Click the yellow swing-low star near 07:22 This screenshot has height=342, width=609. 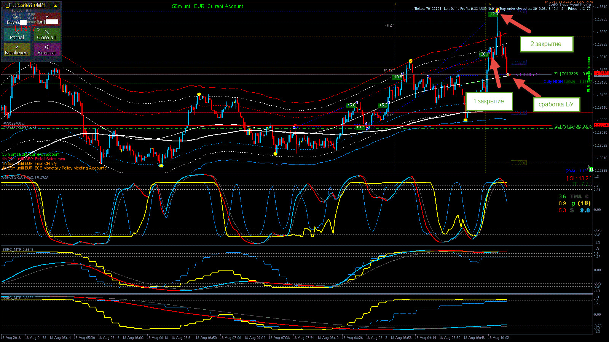coord(275,154)
